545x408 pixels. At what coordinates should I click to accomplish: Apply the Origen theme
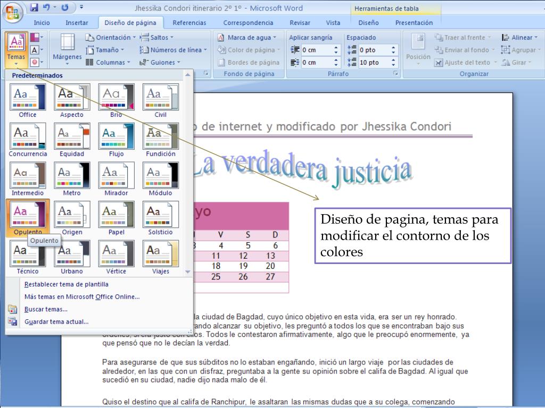point(72,218)
